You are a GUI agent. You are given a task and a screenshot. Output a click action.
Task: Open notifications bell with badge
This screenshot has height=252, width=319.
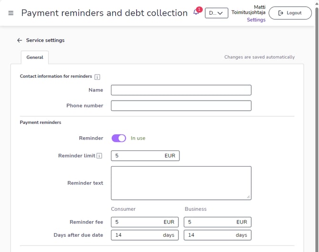(197, 12)
